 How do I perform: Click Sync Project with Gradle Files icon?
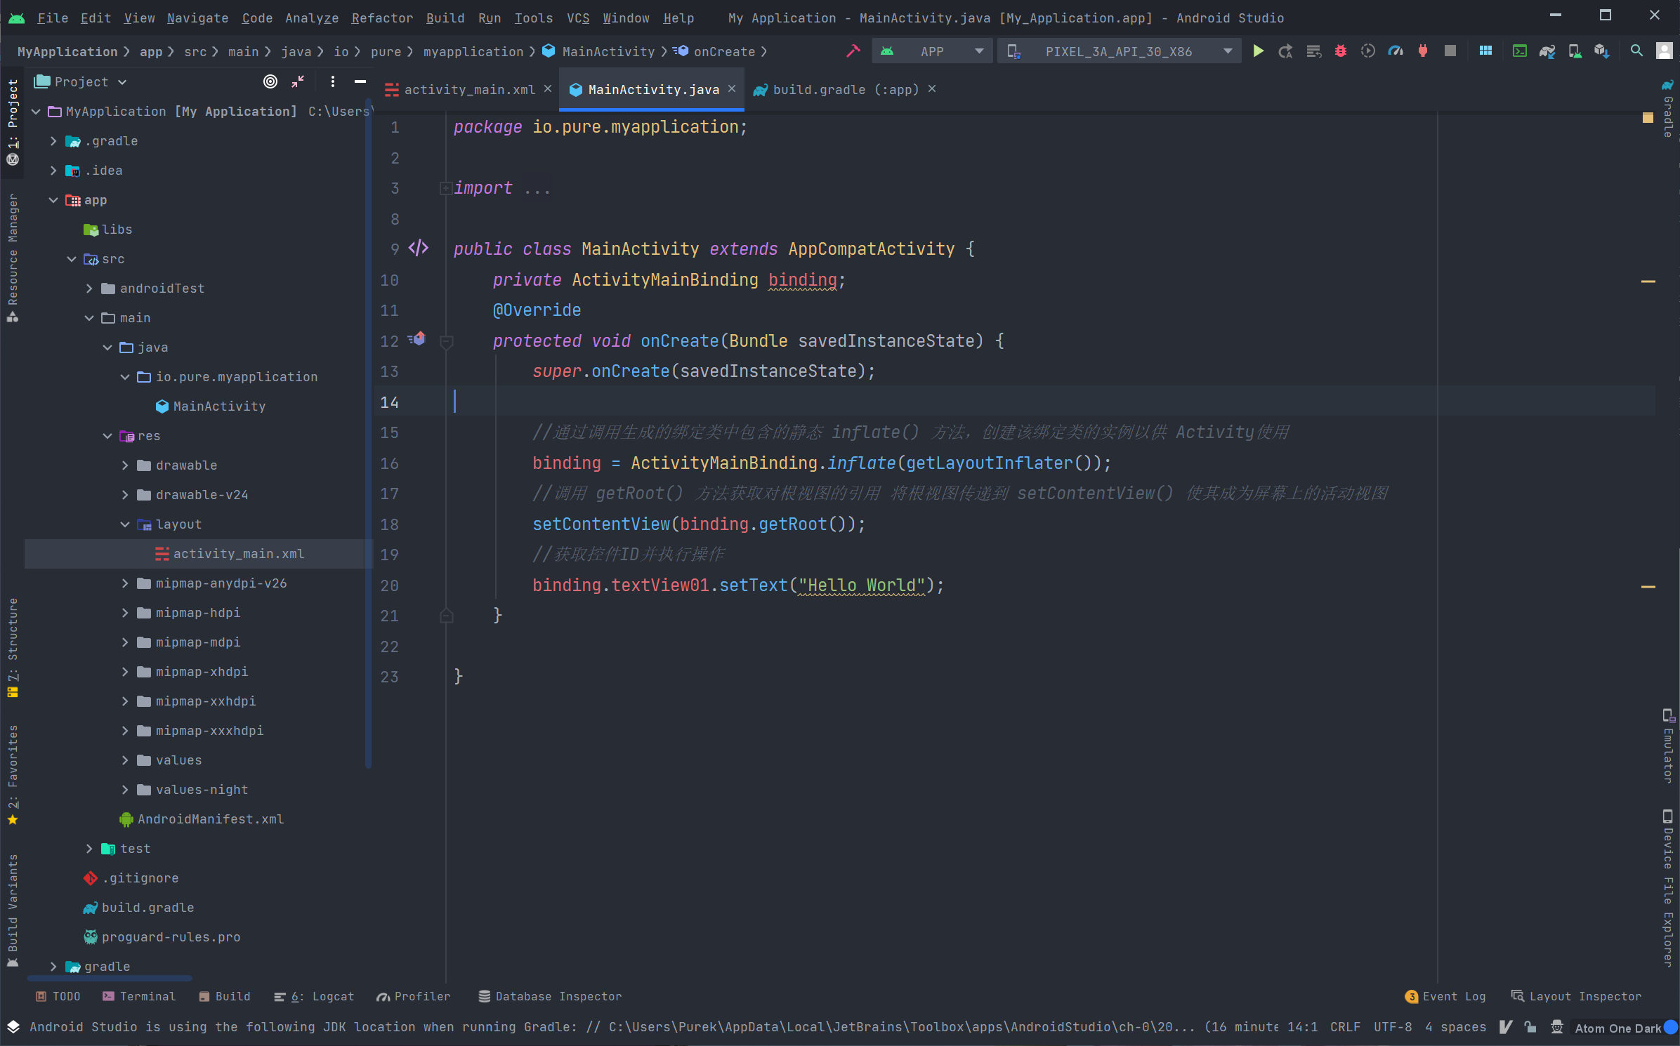[1547, 51]
